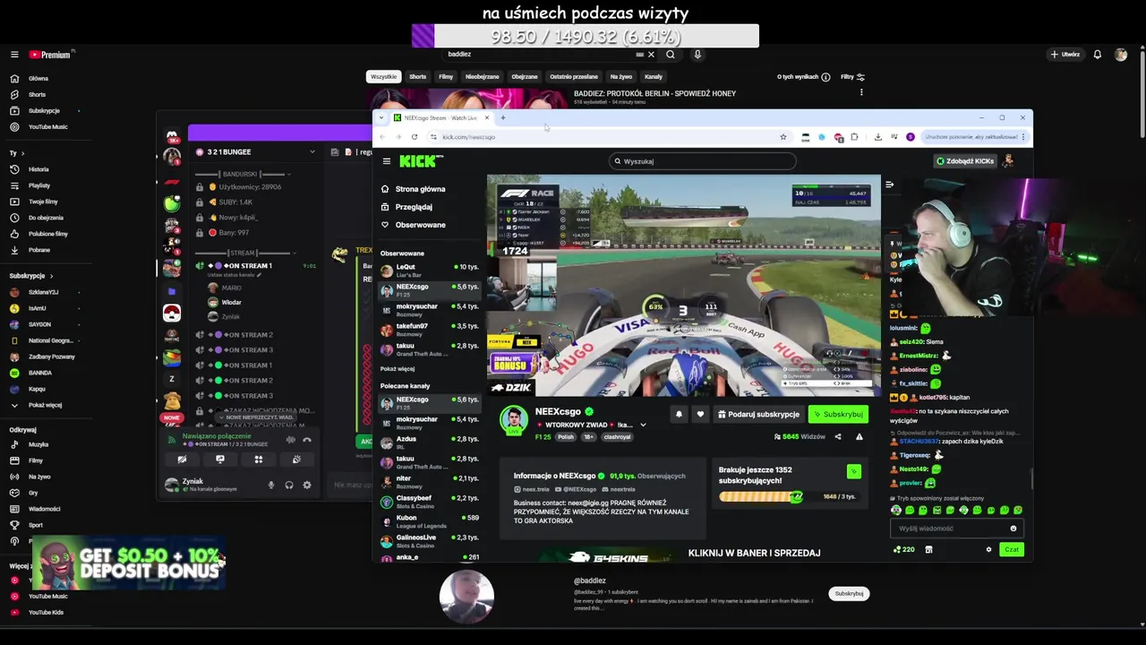The width and height of the screenshot is (1146, 645).
Task: Click the Kick Wyszukaj search field
Action: [702, 161]
